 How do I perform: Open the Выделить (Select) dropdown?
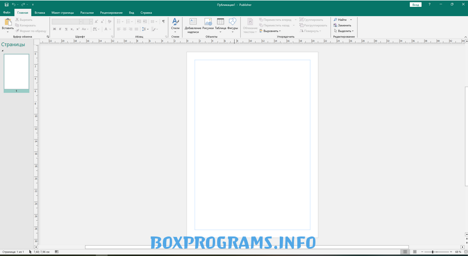coord(344,31)
